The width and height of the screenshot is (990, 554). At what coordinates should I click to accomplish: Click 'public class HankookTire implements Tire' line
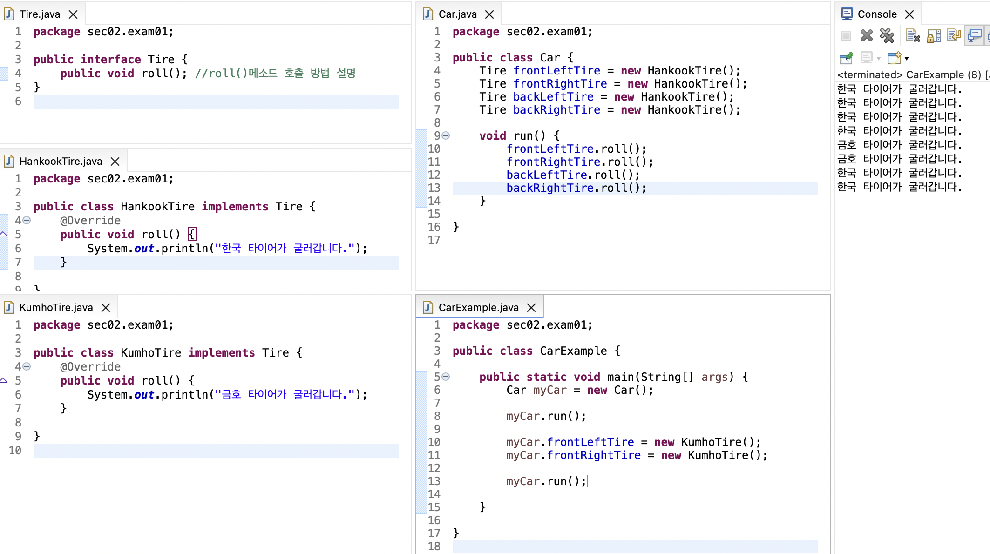pos(175,206)
